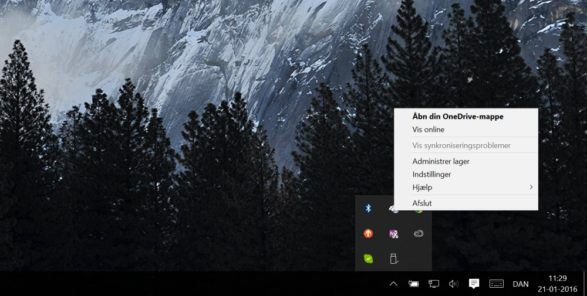Click the network connection icon in taskbar

click(434, 284)
